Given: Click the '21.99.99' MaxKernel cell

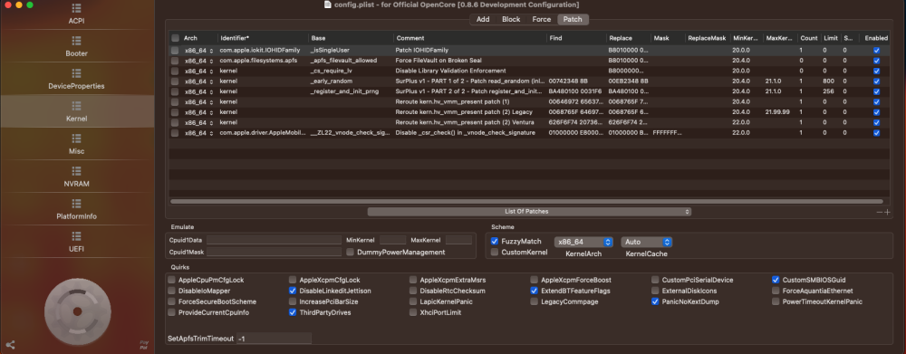Looking at the screenshot, I should 777,112.
